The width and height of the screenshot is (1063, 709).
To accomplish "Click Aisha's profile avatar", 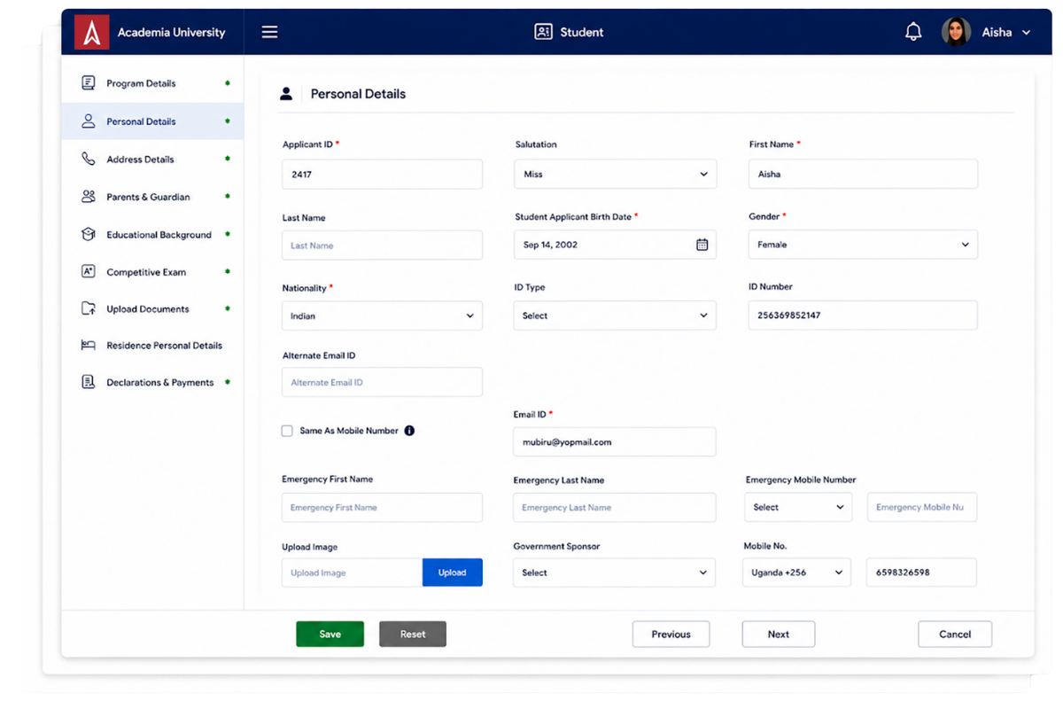I will 956,32.
